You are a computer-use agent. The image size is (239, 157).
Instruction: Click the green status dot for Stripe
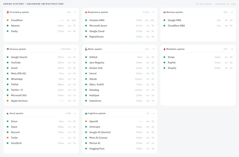[x=164, y=57]
